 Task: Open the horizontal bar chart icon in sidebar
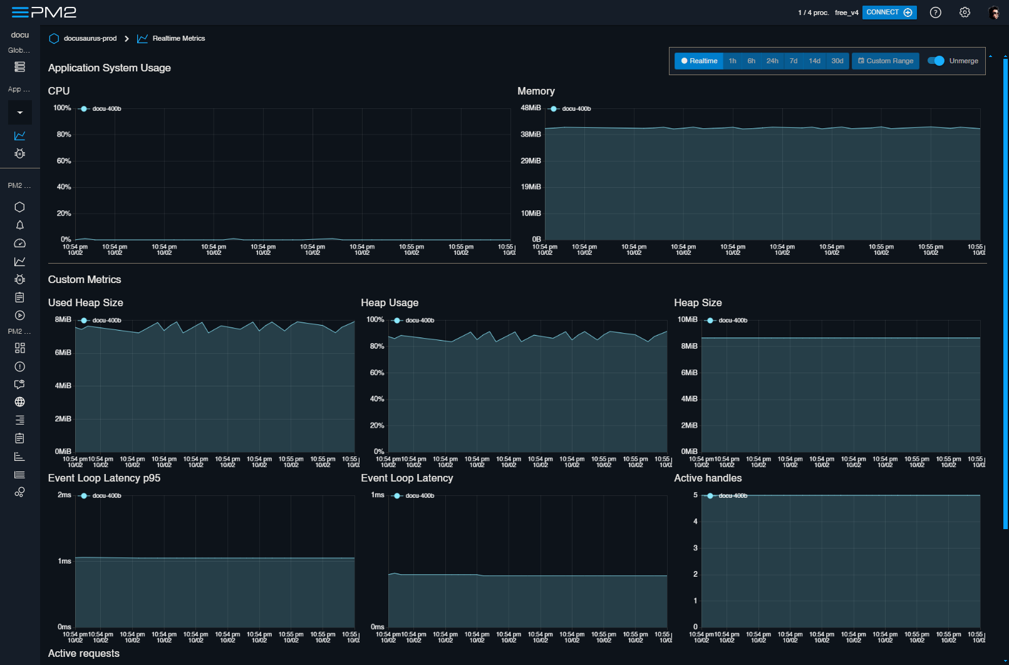tap(19, 456)
